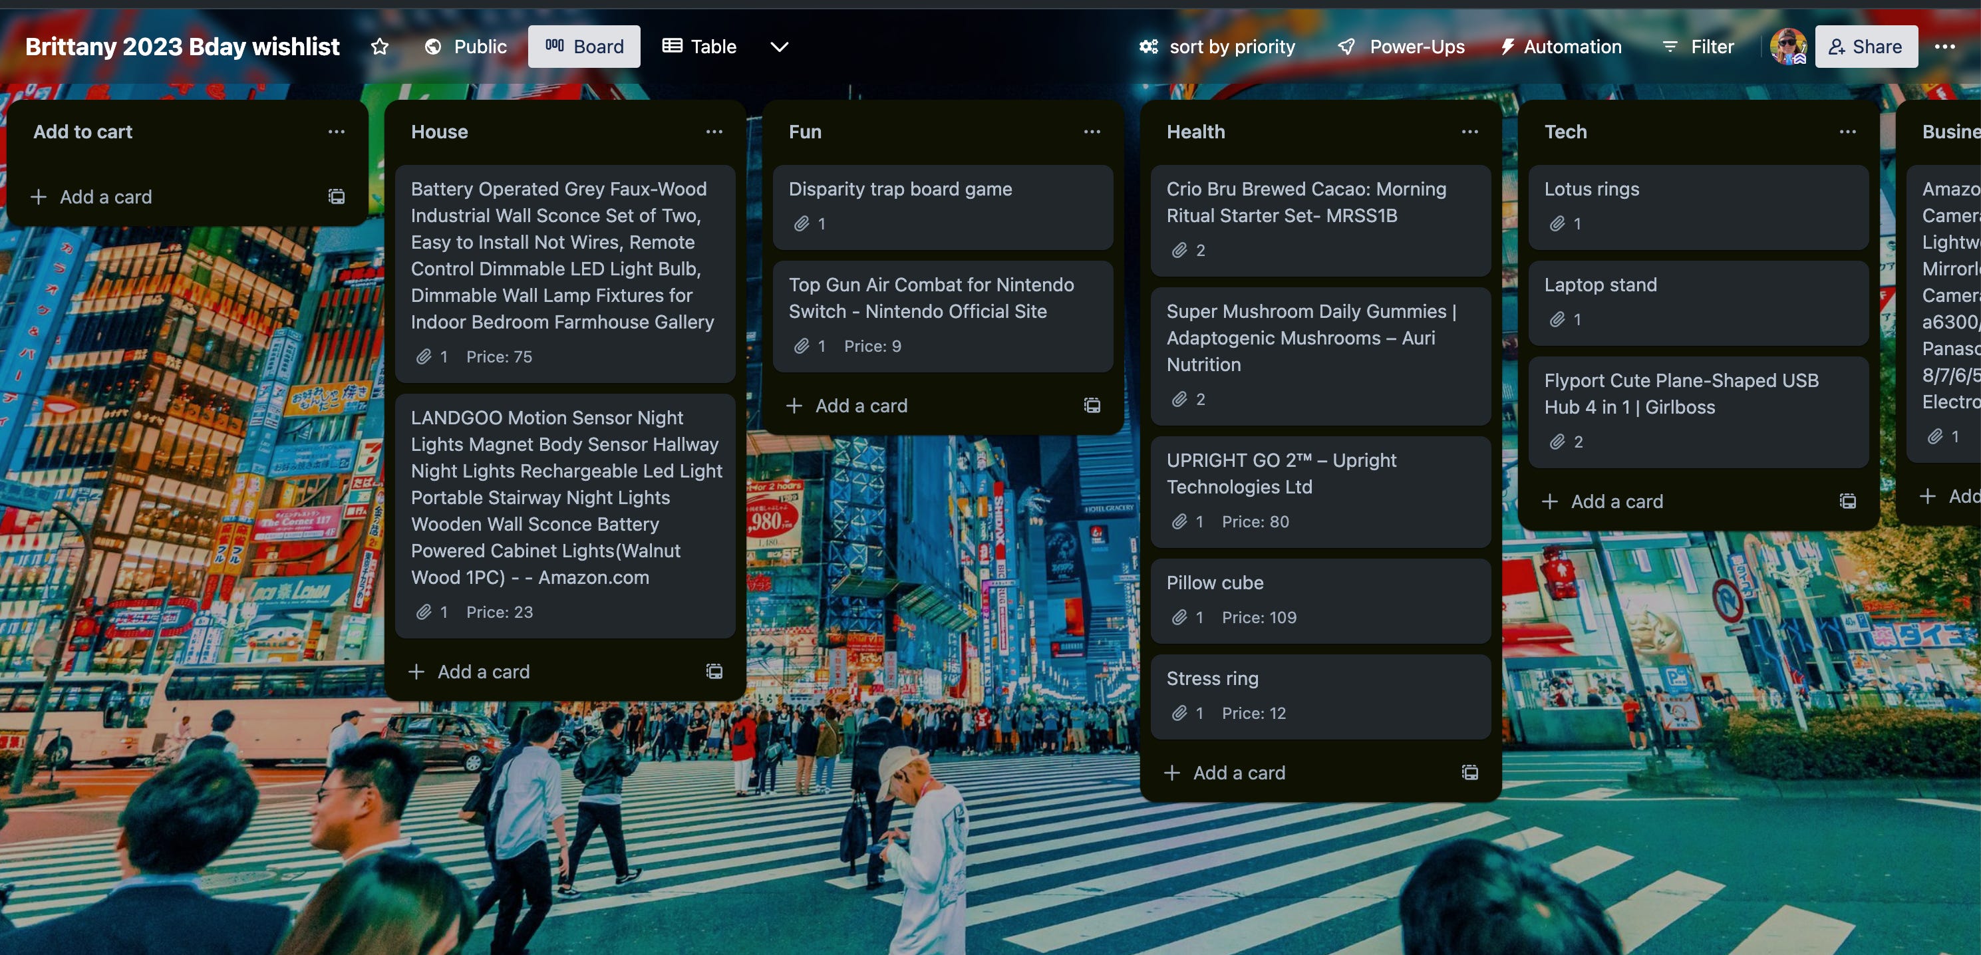Image resolution: width=1981 pixels, height=955 pixels.
Task: Open Health list actions menu
Action: [1469, 132]
